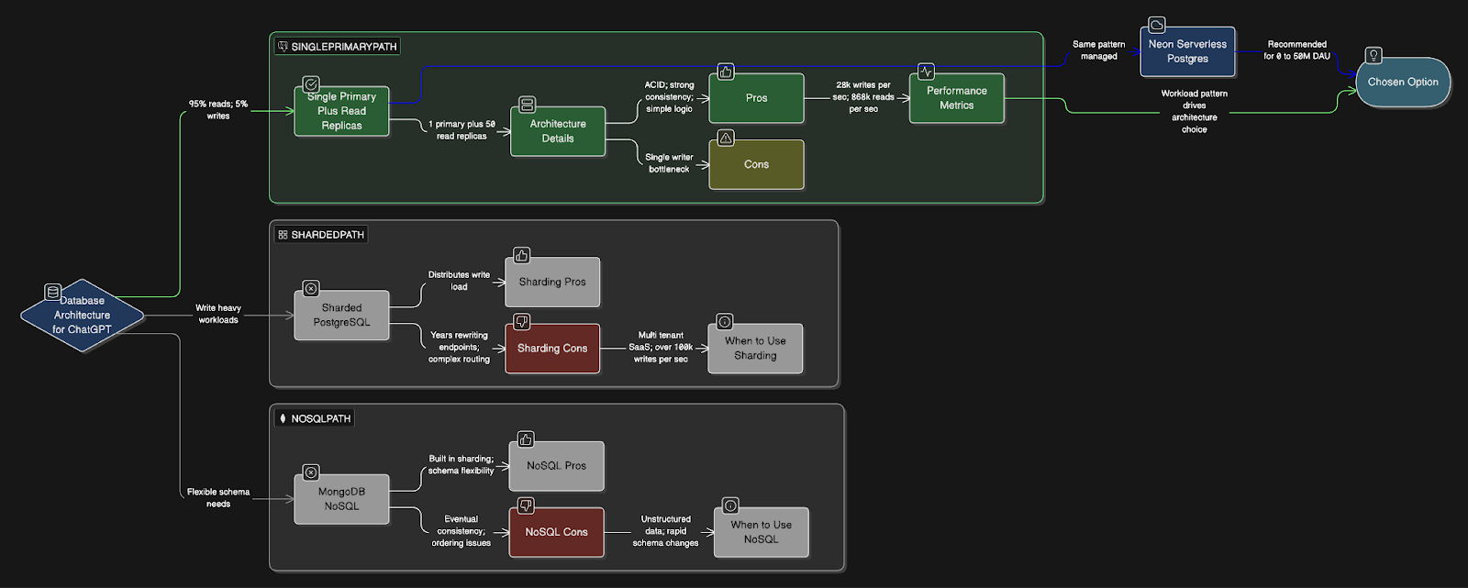Click the thumbs-up icon on NoSQL Pros
The height and width of the screenshot is (588, 1468).
(x=526, y=439)
